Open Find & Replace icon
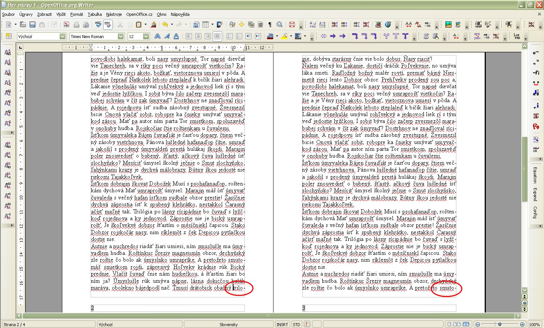 232,25
